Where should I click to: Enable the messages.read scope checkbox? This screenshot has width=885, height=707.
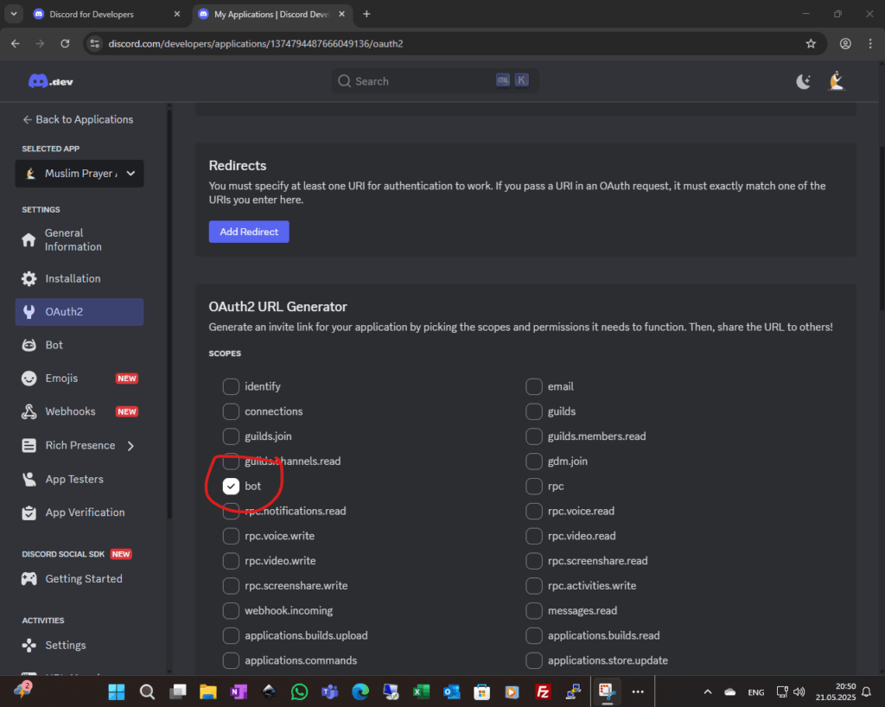click(x=534, y=610)
